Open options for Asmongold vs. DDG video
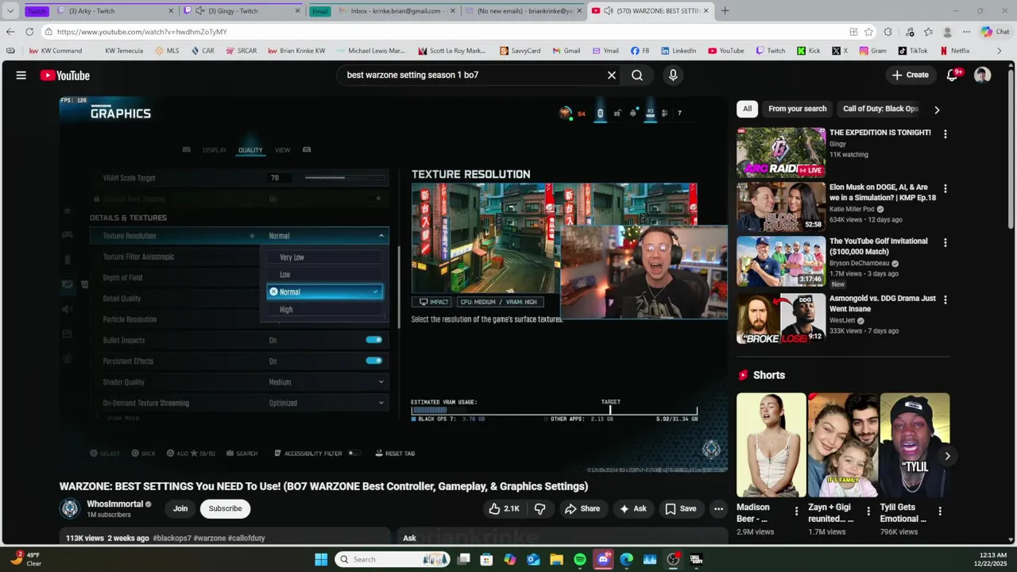1017x572 pixels. pyautogui.click(x=945, y=300)
